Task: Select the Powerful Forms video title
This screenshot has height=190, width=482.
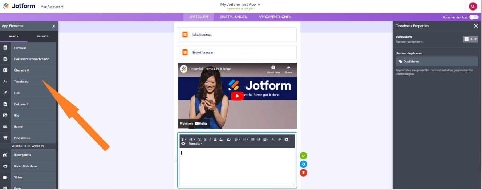Action: pyautogui.click(x=210, y=69)
